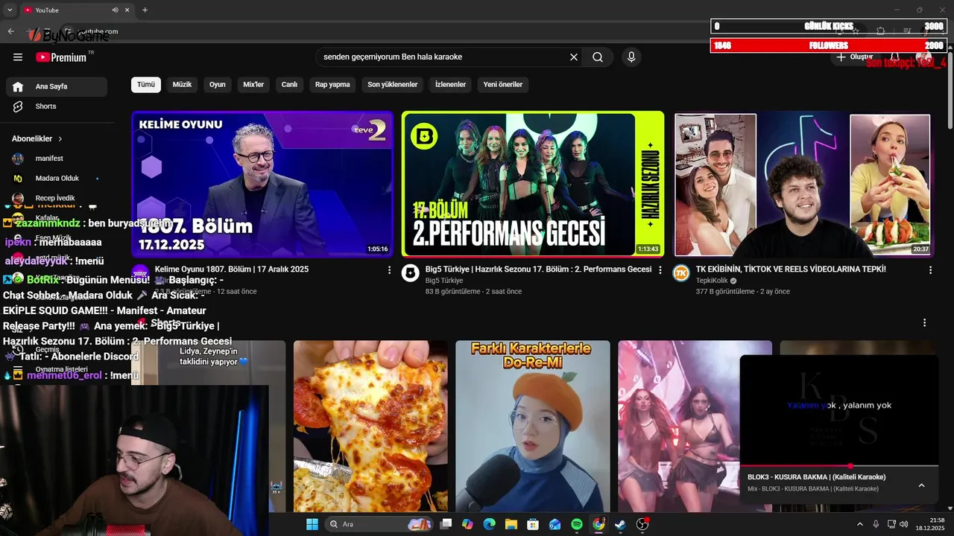Click the taskbar microphone tray icon
954x536 pixels.
[876, 524]
